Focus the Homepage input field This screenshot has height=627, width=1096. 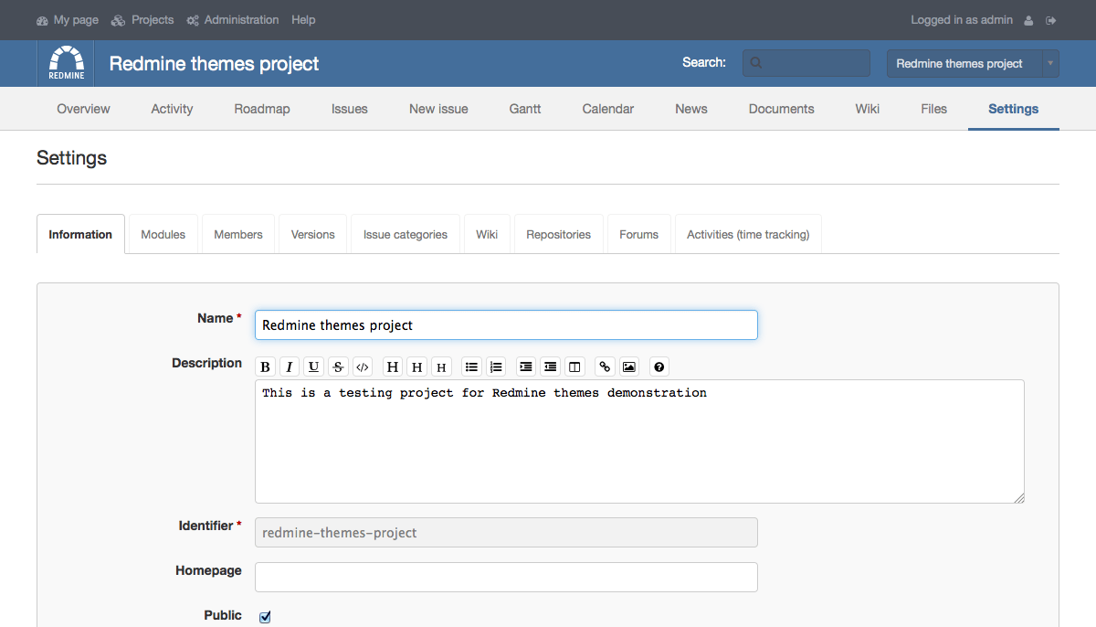click(x=506, y=578)
